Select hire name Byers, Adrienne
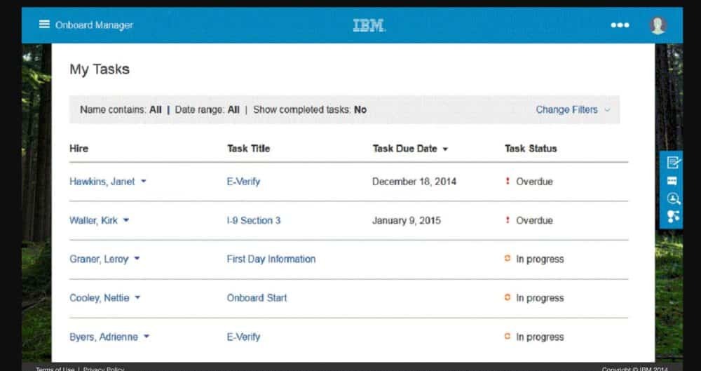Viewport: 701px width, 371px height. click(x=103, y=337)
